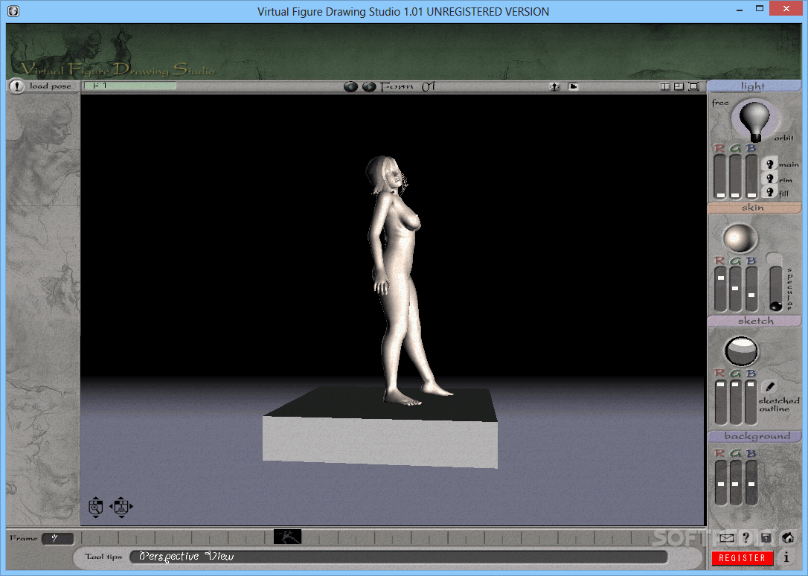Click the pose name field showing F 1

[x=130, y=86]
